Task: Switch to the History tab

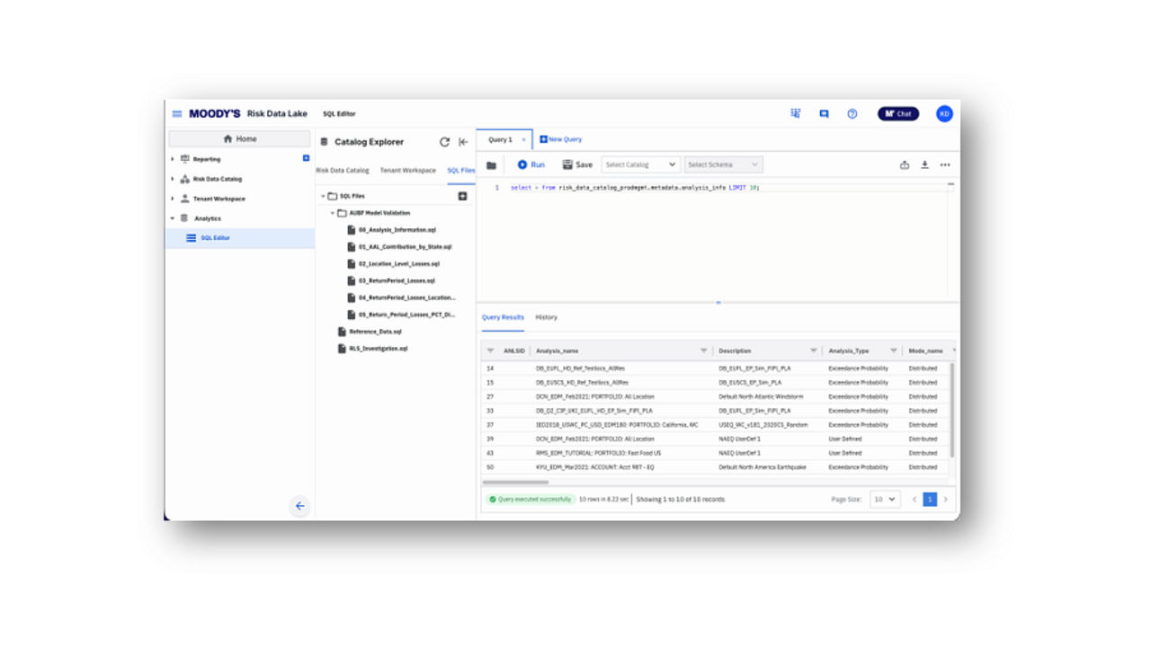Action: coord(547,317)
